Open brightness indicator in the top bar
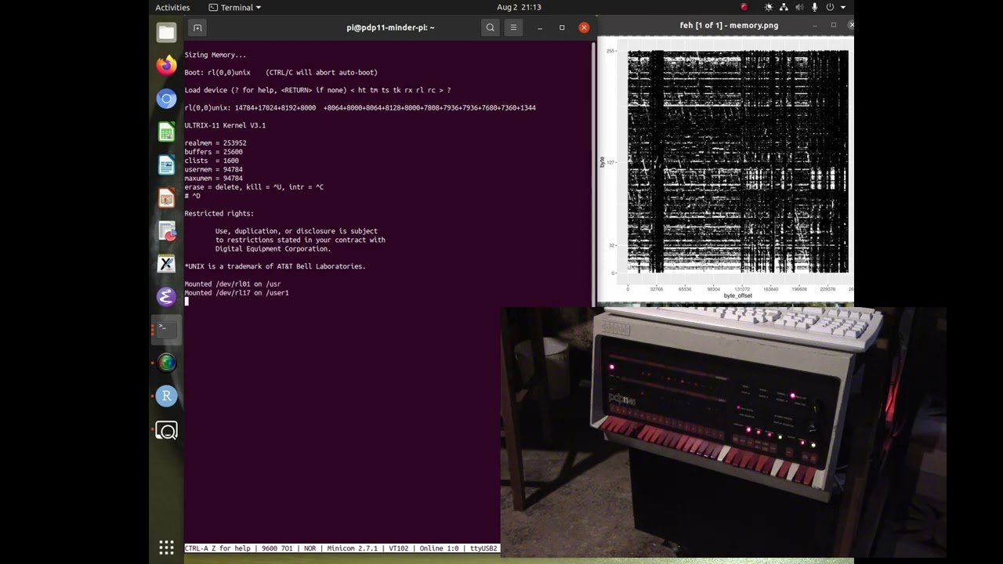The height and width of the screenshot is (564, 1003). click(768, 7)
